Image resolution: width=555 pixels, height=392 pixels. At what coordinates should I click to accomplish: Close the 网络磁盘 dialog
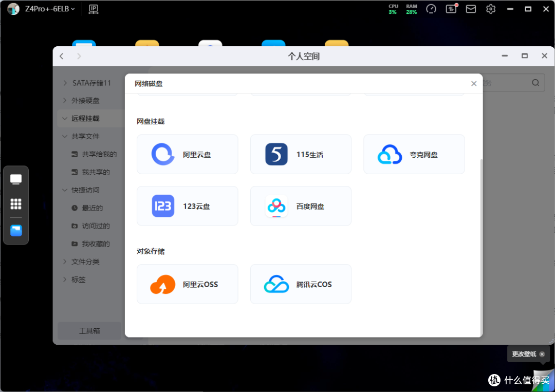tap(474, 84)
